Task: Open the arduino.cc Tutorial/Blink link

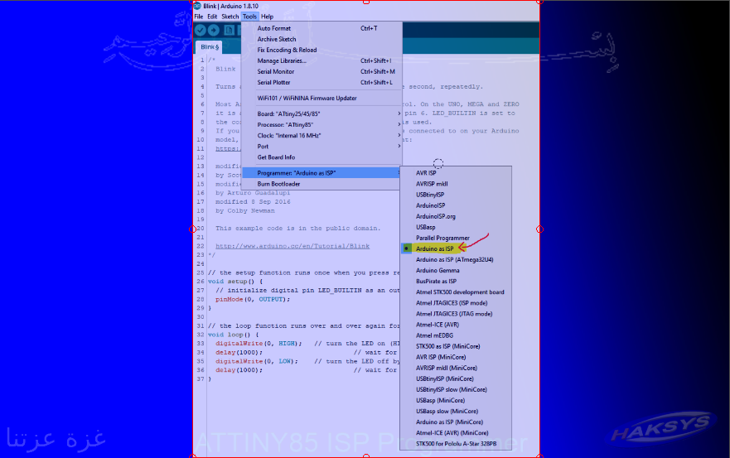Action: (292, 246)
